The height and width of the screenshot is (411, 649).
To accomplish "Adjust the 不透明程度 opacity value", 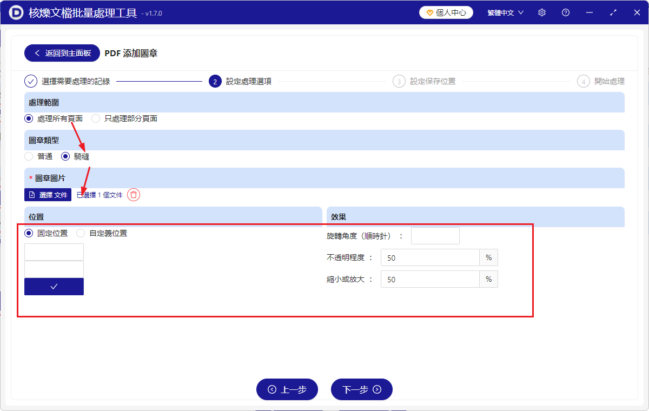I will pos(430,257).
